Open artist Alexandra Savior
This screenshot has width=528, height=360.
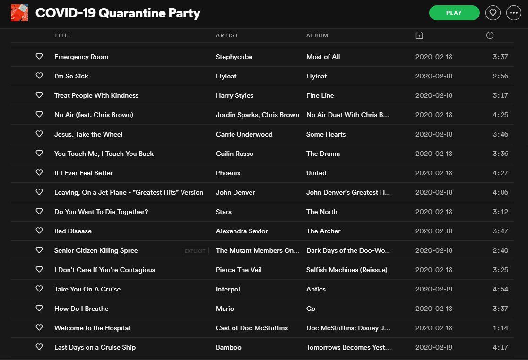[242, 231]
